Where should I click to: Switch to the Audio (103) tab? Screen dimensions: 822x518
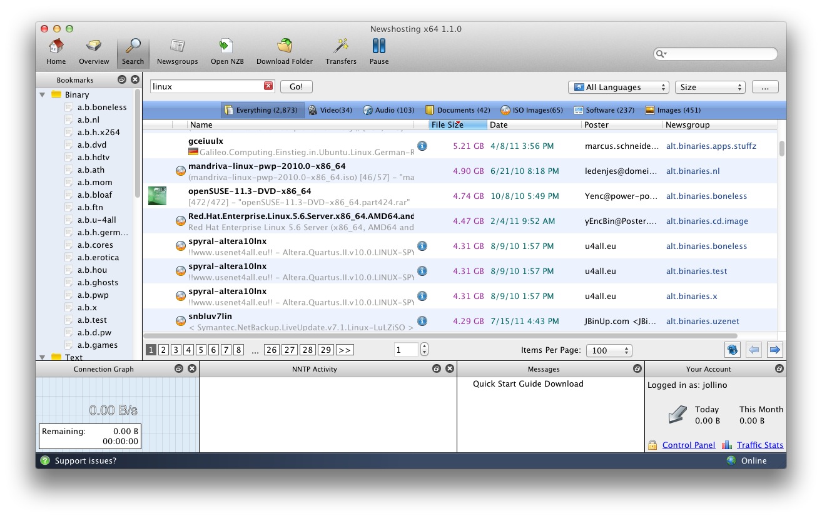(x=388, y=110)
